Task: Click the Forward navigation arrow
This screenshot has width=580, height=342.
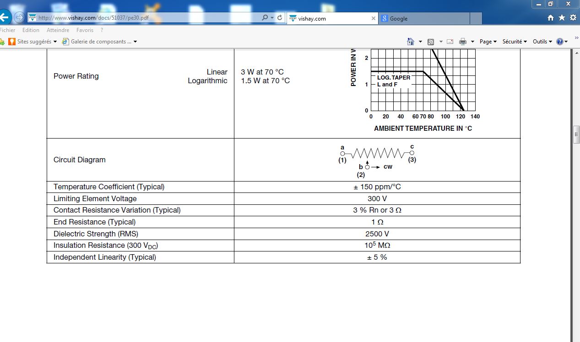Action: click(x=19, y=18)
